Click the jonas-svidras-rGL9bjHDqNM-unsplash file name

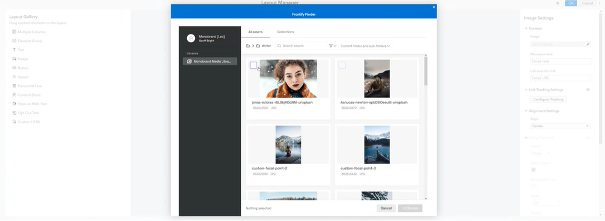point(282,103)
